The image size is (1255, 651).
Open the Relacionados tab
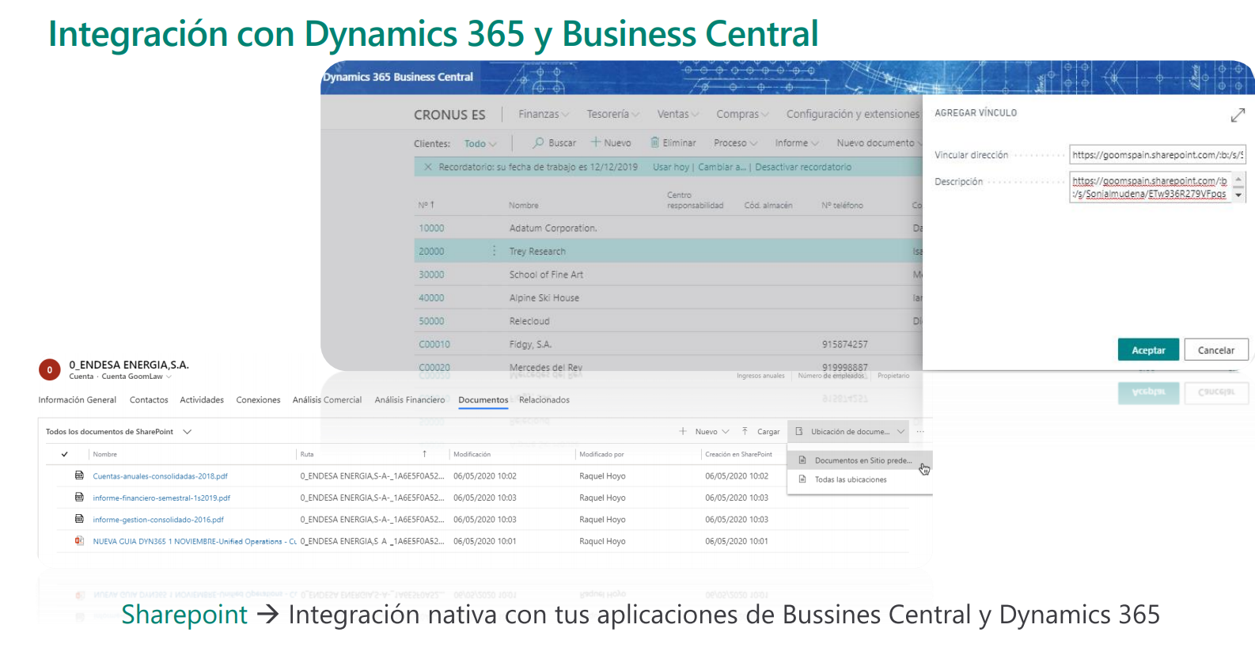click(x=544, y=399)
